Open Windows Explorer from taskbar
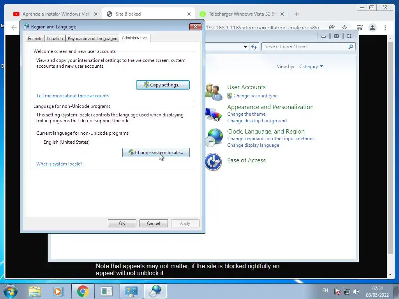This screenshot has width=399, height=299. point(35,291)
